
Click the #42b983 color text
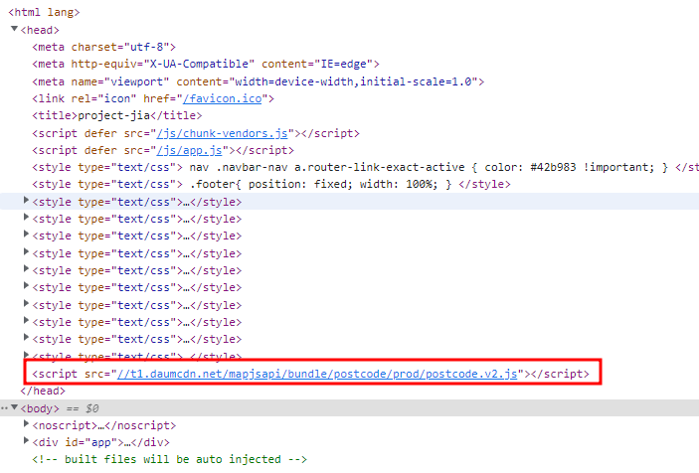(x=553, y=167)
